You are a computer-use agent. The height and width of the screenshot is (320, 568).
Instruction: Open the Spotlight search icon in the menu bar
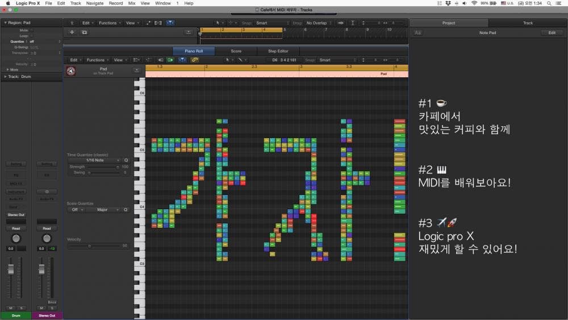coord(549,3)
